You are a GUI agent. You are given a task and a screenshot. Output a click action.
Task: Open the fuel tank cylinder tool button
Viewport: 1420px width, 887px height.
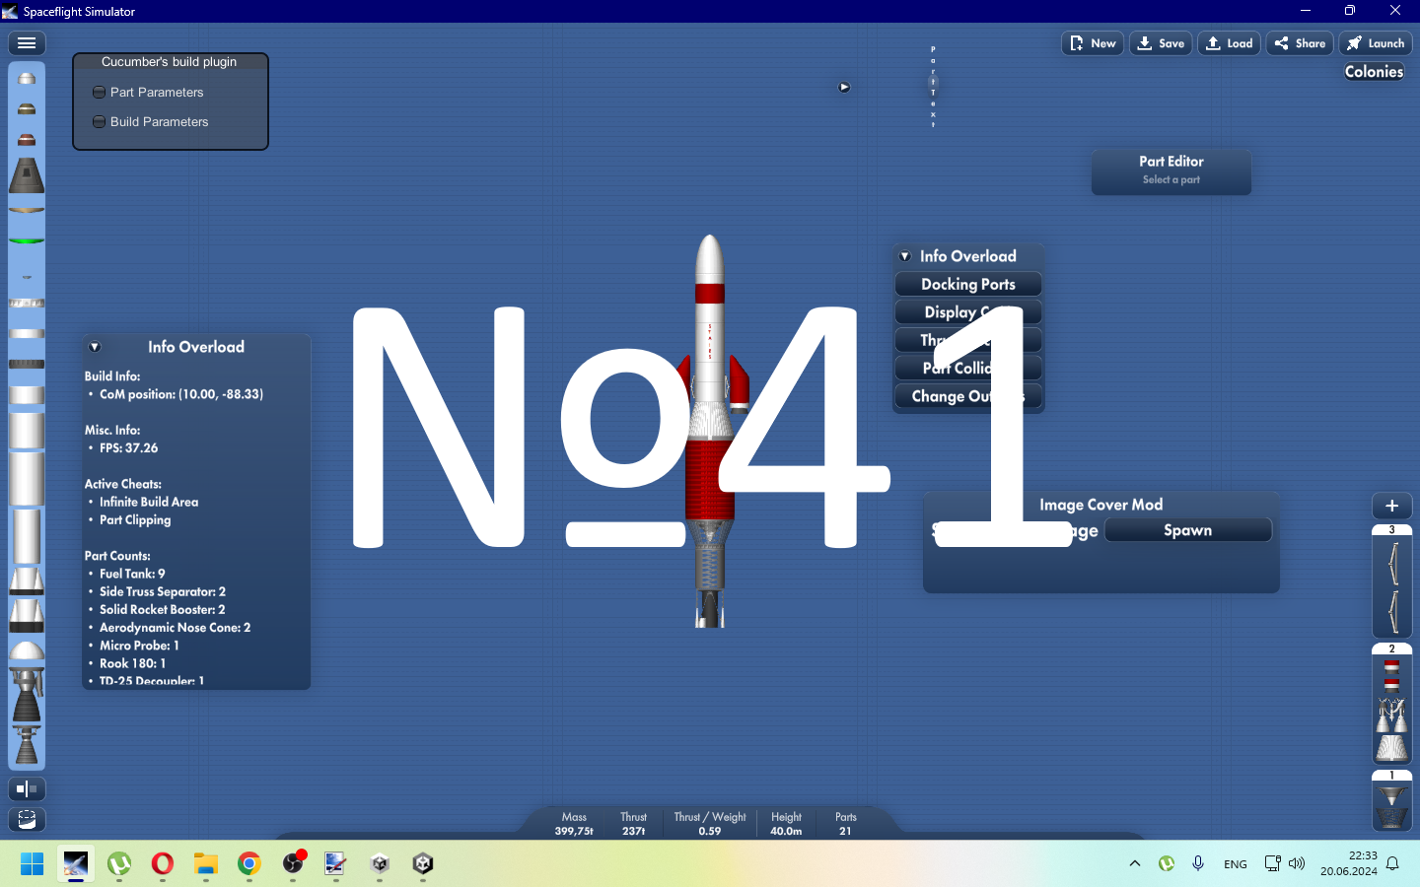[x=27, y=819]
